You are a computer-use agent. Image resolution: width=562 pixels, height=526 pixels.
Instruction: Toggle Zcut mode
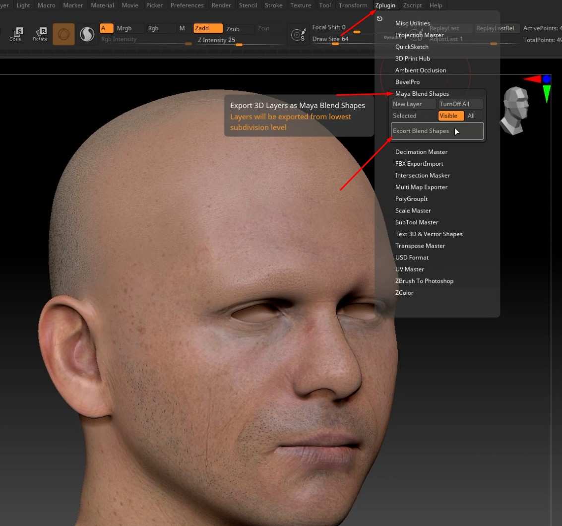[263, 28]
